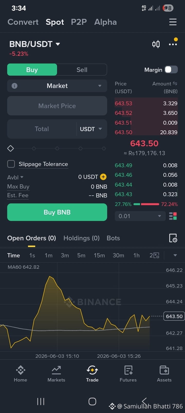The width and height of the screenshot is (185, 413).
Task: Switch to the Convert tab
Action: (x=23, y=22)
